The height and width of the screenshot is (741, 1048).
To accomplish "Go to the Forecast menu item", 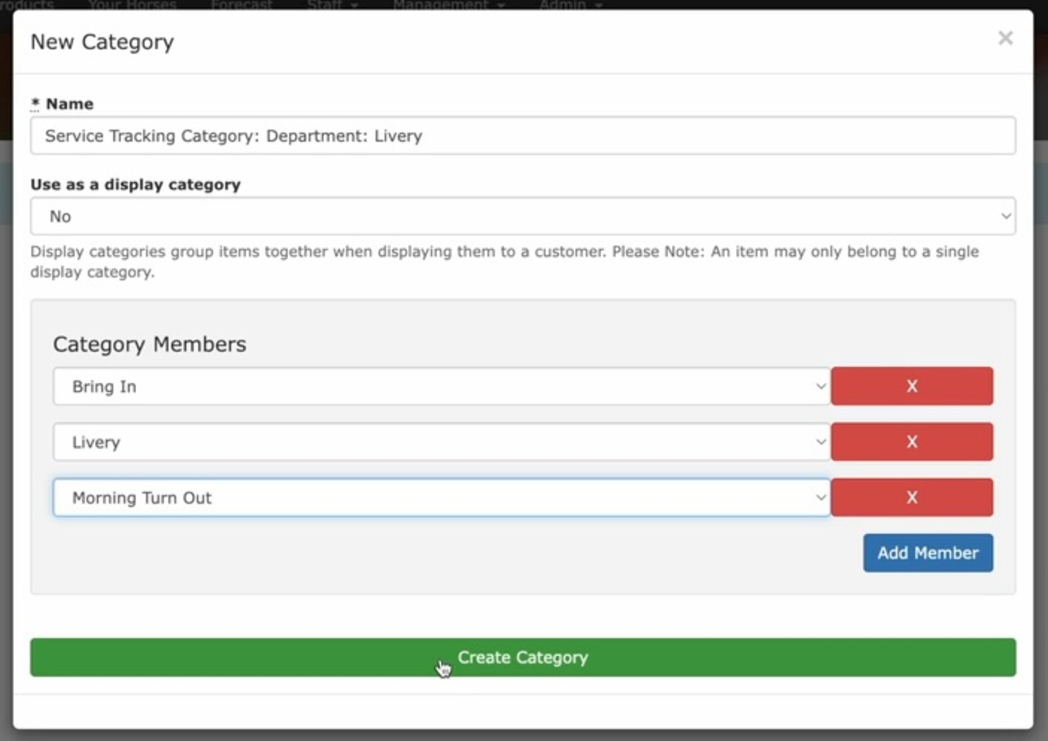I will (241, 5).
